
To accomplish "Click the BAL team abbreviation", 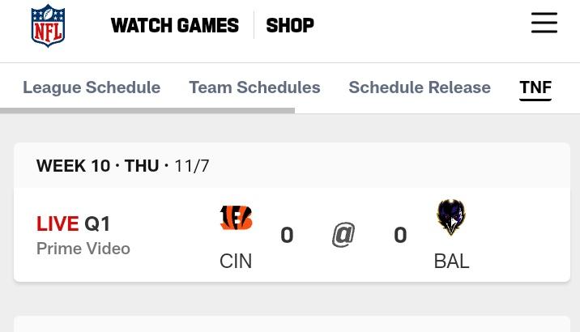I will pyautogui.click(x=452, y=262).
